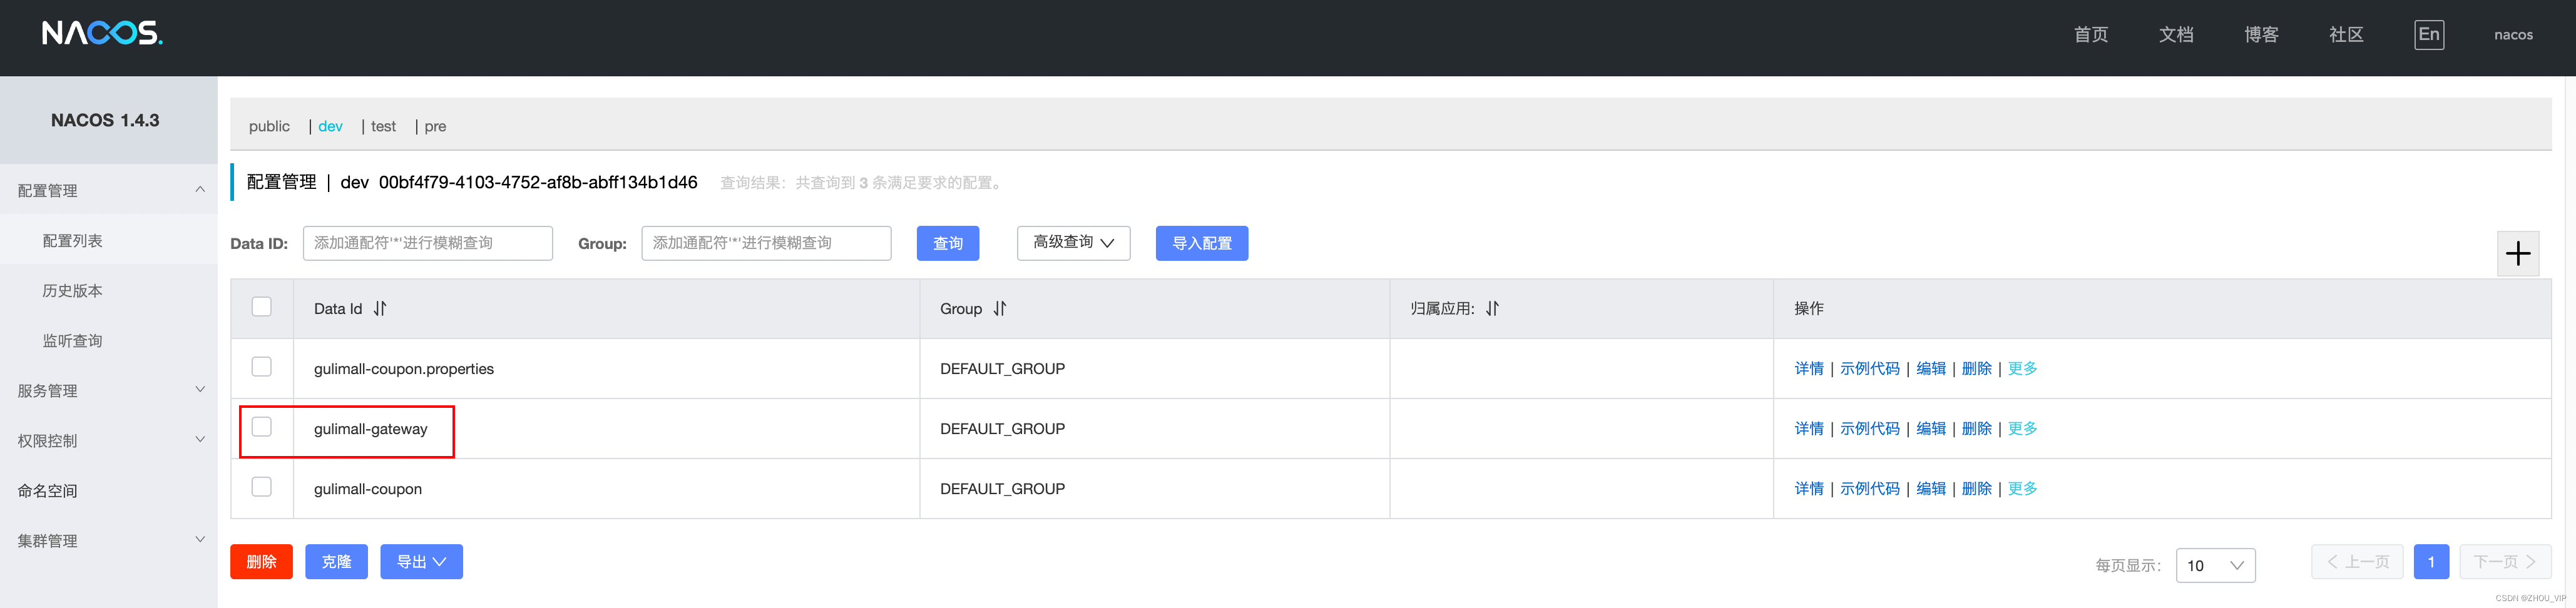Image resolution: width=2576 pixels, height=608 pixels.
Task: Switch to the test namespace tab
Action: pos(383,126)
